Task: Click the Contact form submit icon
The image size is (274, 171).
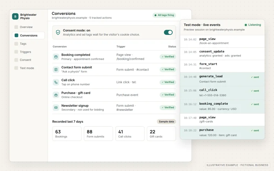Action: [56, 69]
